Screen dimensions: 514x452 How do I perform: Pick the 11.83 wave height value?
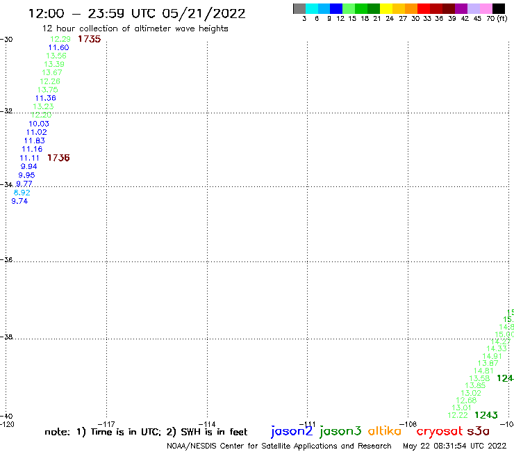(x=35, y=141)
